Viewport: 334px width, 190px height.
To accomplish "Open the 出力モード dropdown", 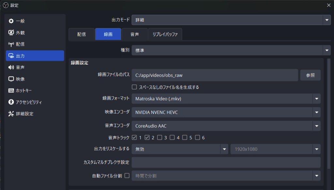I will (x=231, y=20).
